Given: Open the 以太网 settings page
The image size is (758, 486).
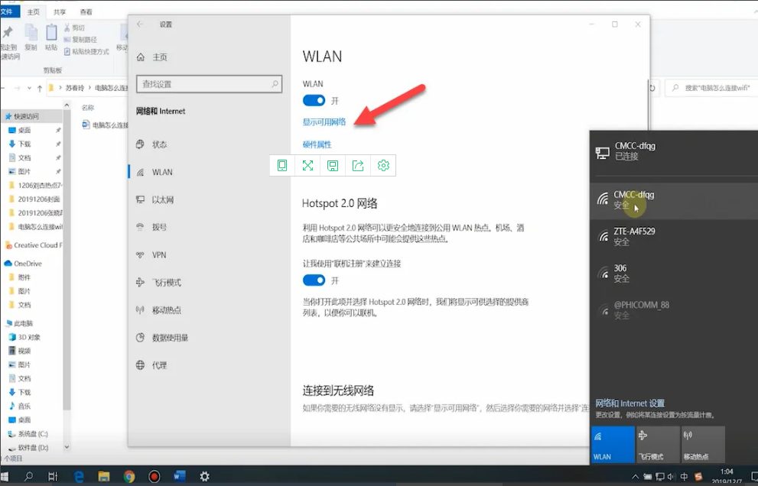Looking at the screenshot, I should pos(162,200).
